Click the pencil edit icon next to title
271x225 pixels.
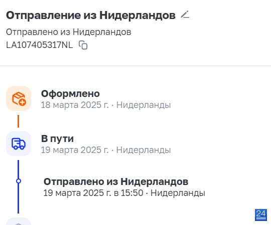coord(185,14)
